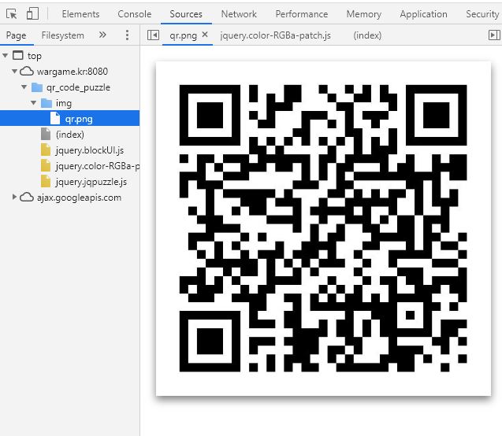Viewport: 502px width, 436px height.
Task: Open the Elements panel tab
Action: 80,14
